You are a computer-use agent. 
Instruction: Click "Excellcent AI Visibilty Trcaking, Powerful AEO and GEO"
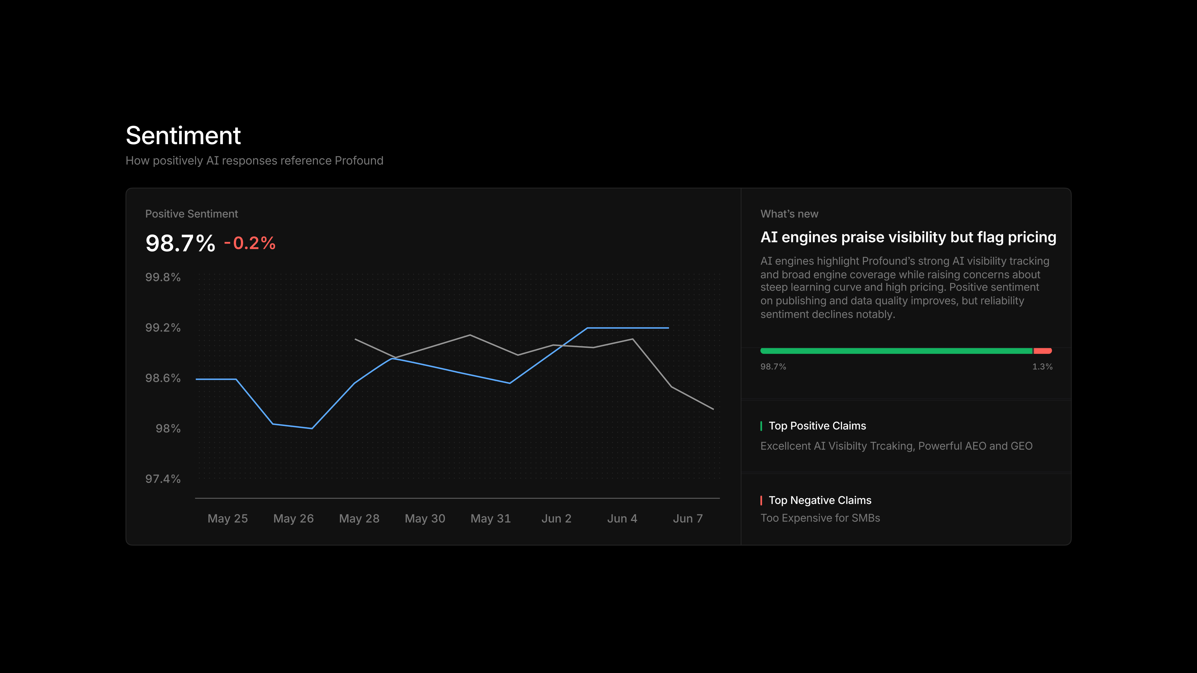[x=896, y=446]
